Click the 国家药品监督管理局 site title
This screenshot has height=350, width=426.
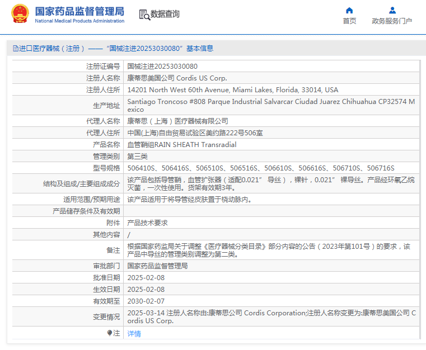point(79,11)
